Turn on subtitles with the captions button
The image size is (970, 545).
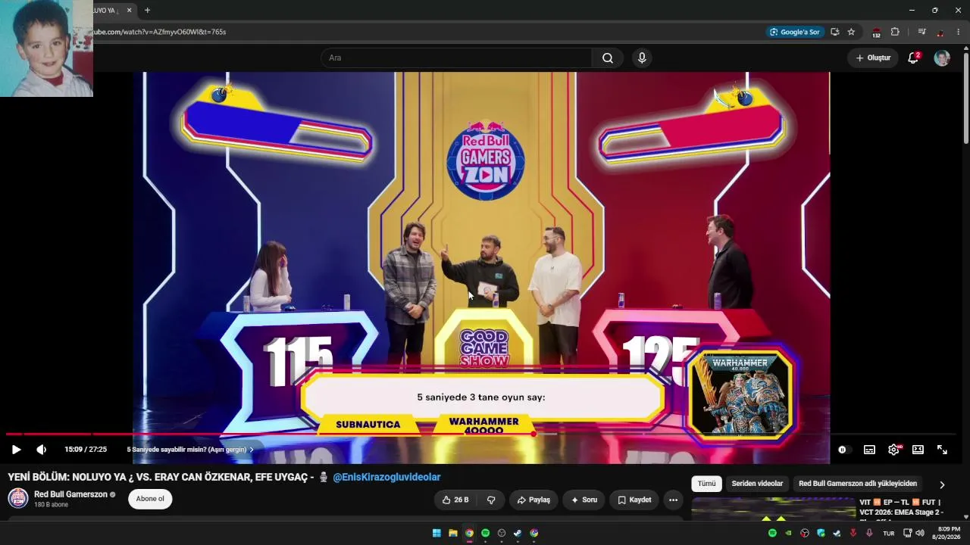tap(869, 450)
